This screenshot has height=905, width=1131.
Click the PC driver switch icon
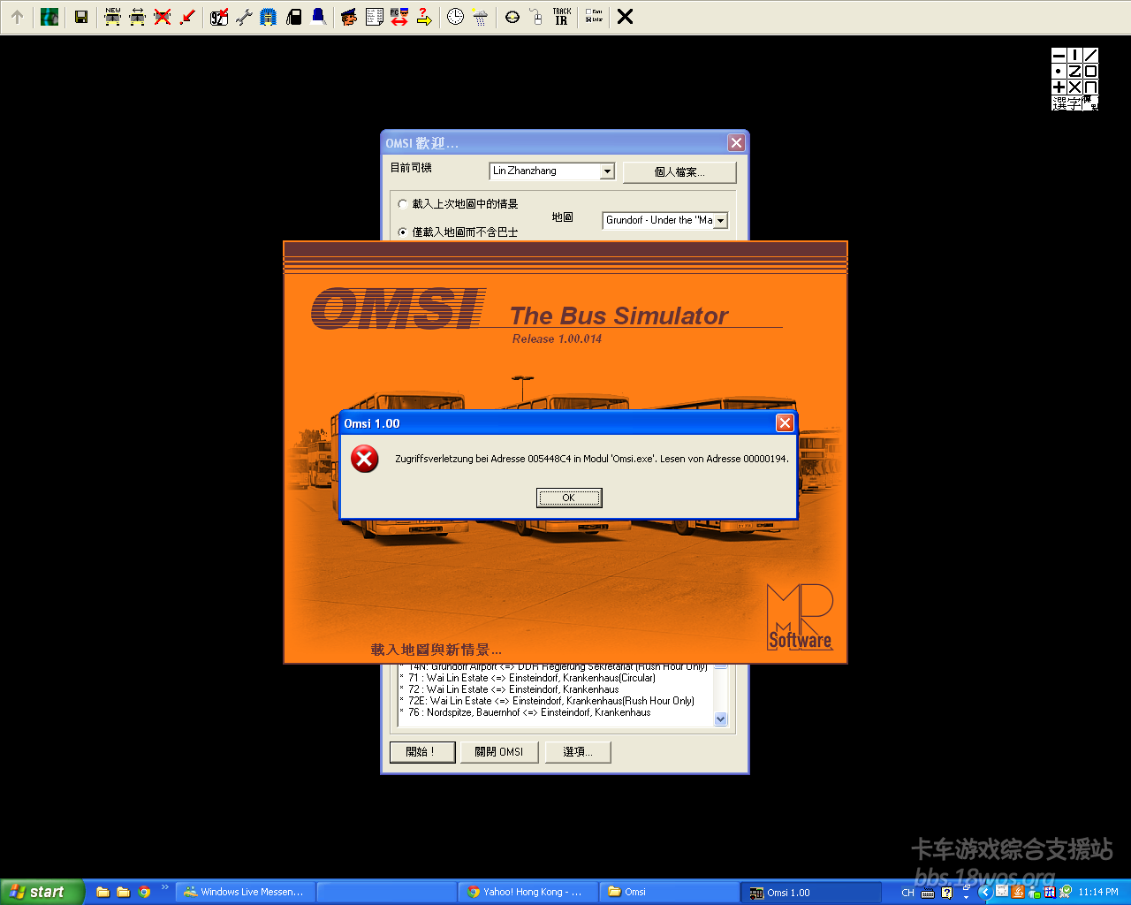click(399, 17)
